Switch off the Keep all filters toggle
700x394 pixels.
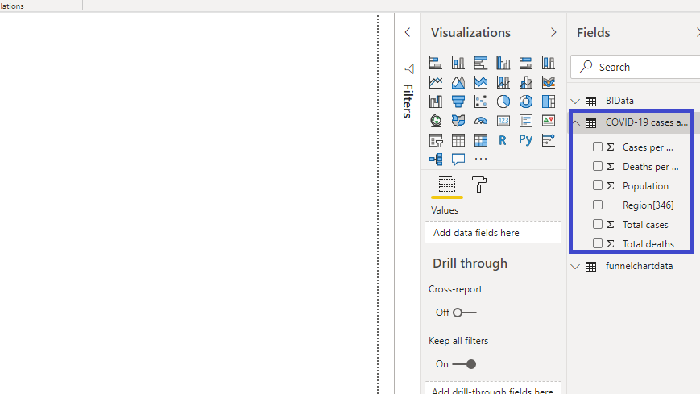(x=464, y=364)
